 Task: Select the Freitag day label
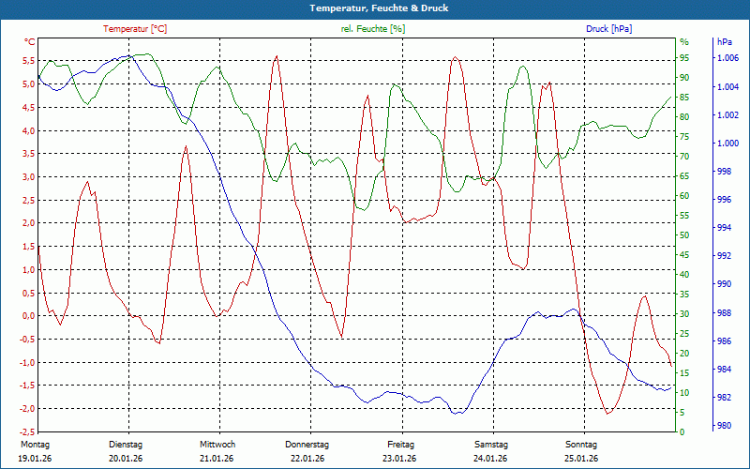400,445
